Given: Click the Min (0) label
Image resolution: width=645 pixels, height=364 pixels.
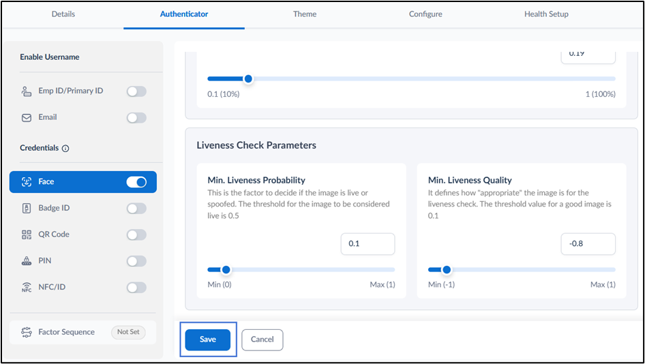Looking at the screenshot, I should click(x=220, y=285).
